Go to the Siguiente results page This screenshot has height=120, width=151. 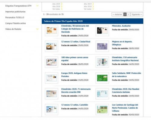(x=137, y=14)
